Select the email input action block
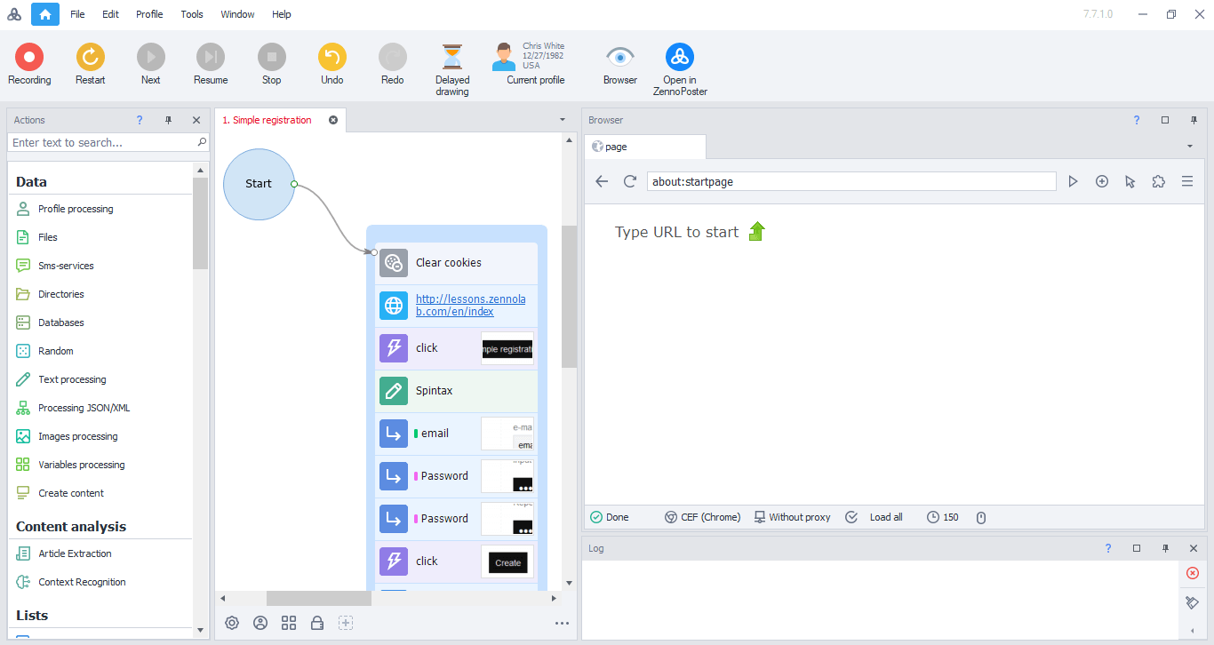1214x645 pixels. coord(457,434)
